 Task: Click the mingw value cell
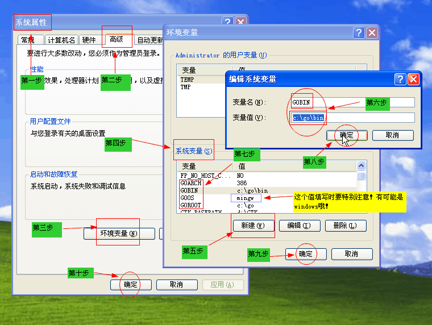(x=246, y=198)
